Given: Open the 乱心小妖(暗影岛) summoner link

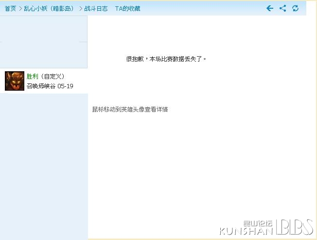Looking at the screenshot, I should (49, 8).
